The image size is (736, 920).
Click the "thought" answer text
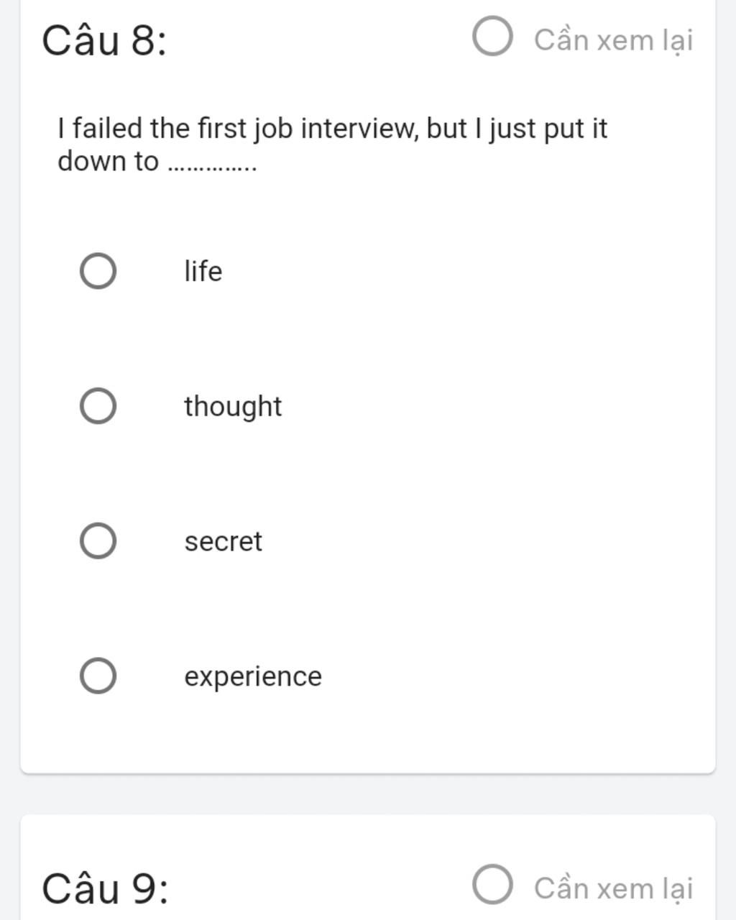tap(233, 407)
